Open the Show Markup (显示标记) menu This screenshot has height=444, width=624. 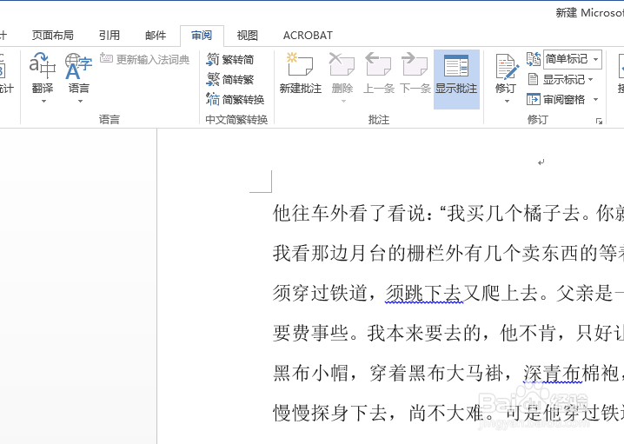click(x=561, y=79)
